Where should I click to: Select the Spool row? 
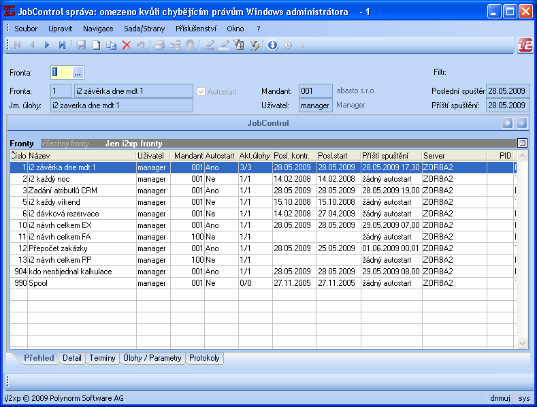[x=262, y=283]
